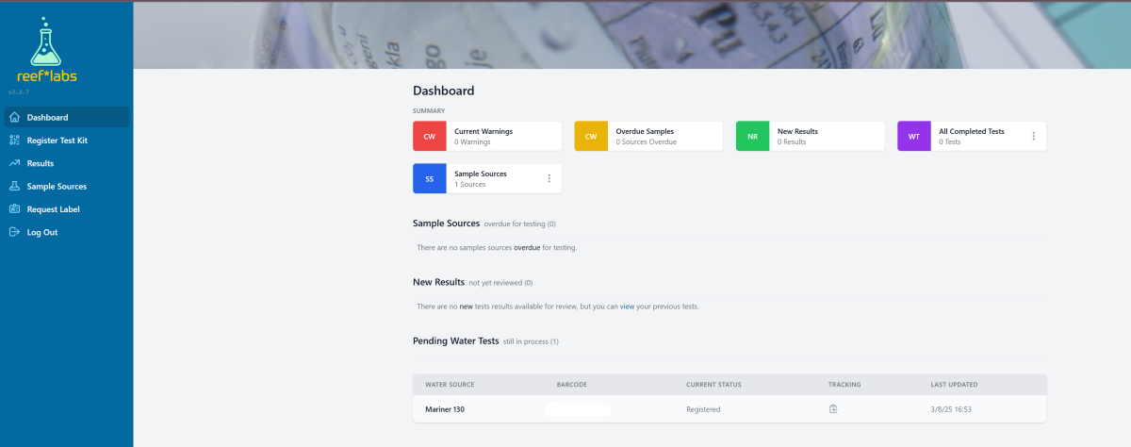Image resolution: width=1131 pixels, height=447 pixels.
Task: Click the '1 Sources' count text
Action: pyautogui.click(x=470, y=184)
